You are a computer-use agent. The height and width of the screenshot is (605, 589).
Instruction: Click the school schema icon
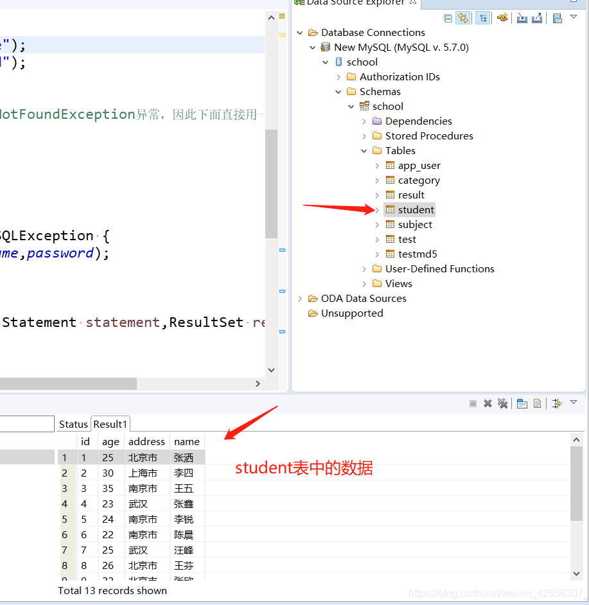pyautogui.click(x=364, y=106)
